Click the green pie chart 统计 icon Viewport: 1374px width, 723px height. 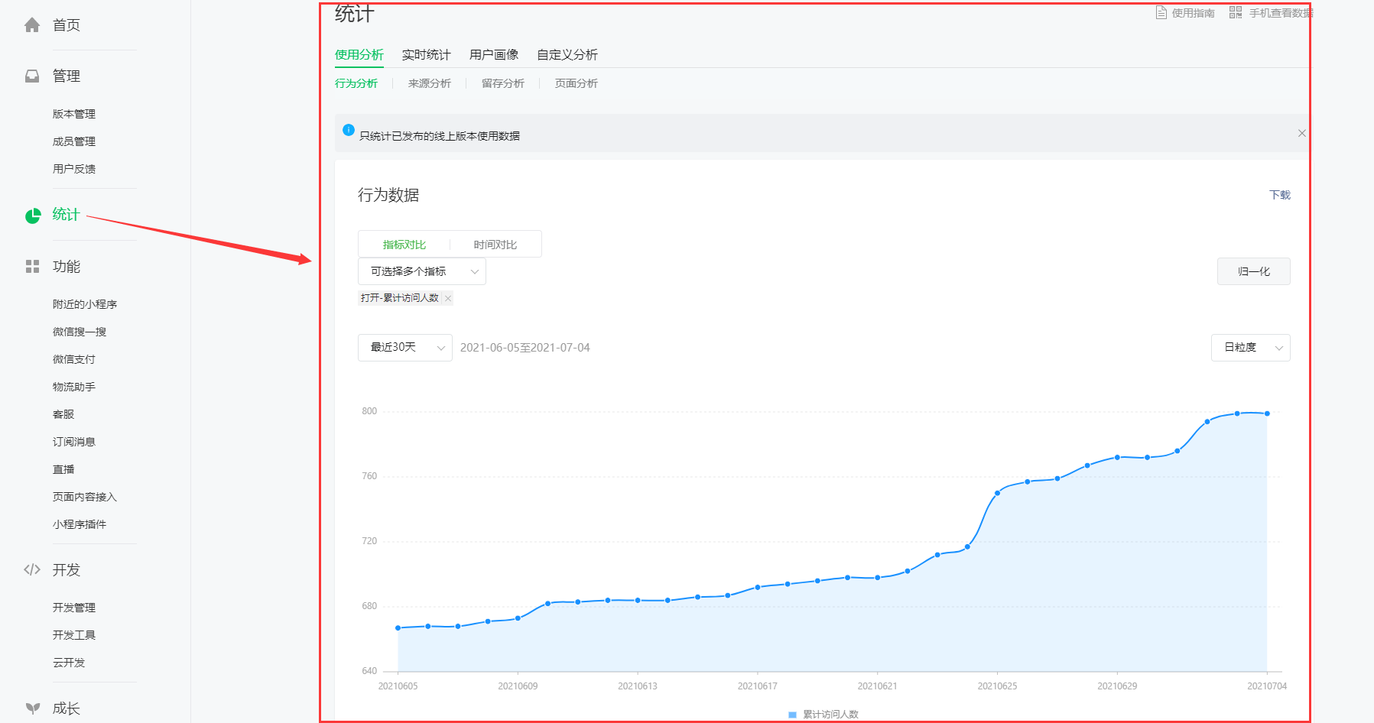point(33,216)
